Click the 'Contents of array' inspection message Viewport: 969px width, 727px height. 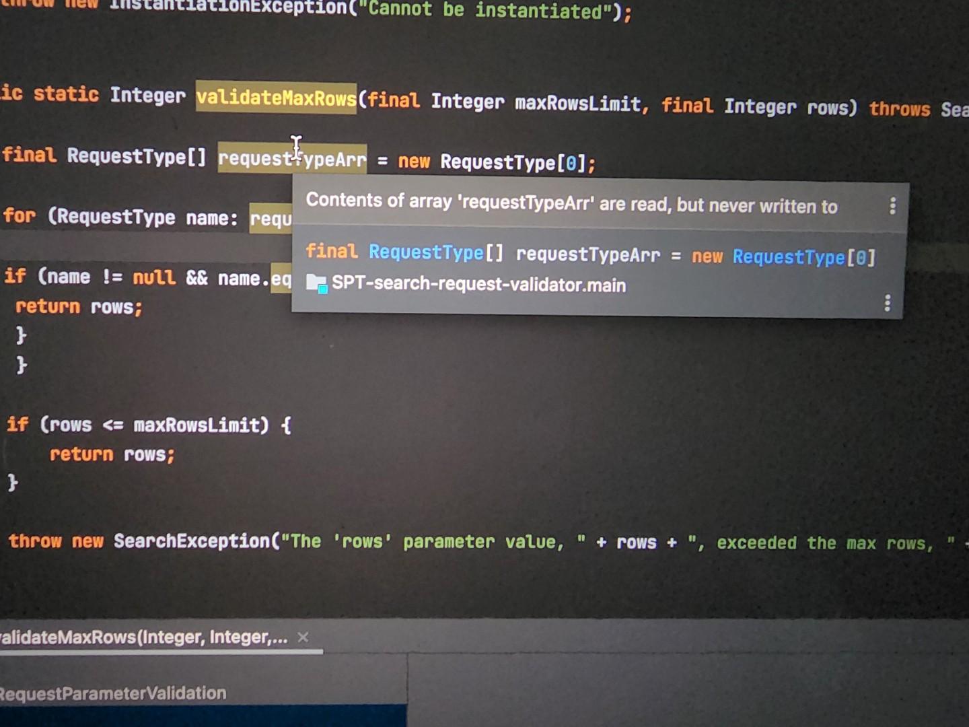click(572, 206)
